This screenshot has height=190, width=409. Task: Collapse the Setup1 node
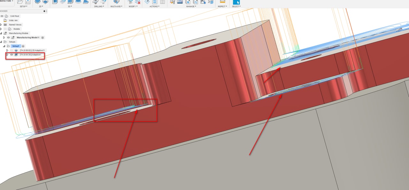click(4, 46)
